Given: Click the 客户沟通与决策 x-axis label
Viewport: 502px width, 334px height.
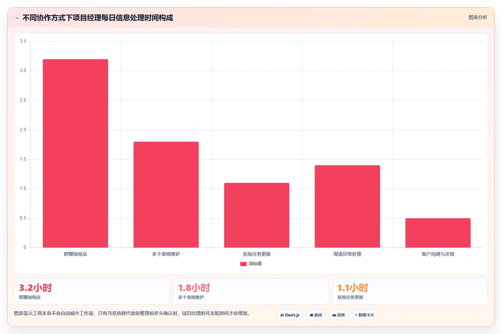Looking at the screenshot, I should 438,254.
